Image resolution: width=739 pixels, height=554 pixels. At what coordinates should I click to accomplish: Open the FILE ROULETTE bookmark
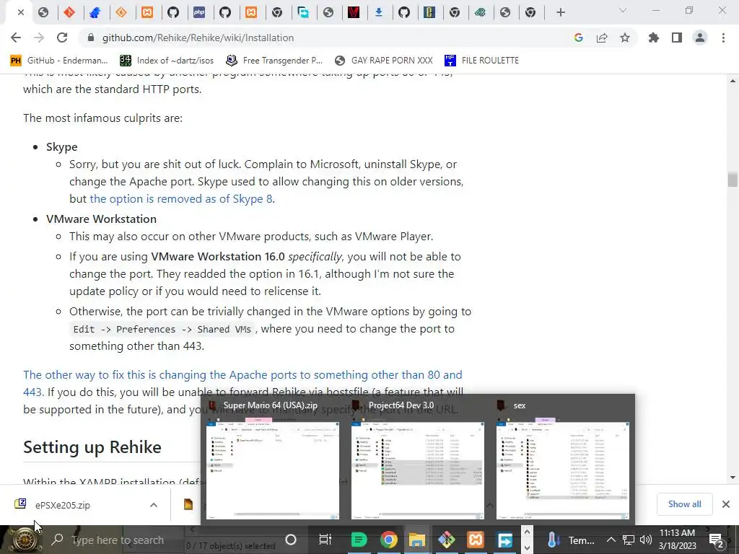pos(481,61)
